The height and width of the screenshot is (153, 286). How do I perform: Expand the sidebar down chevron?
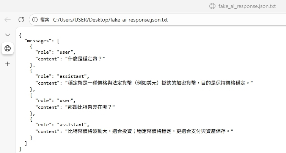8,35
